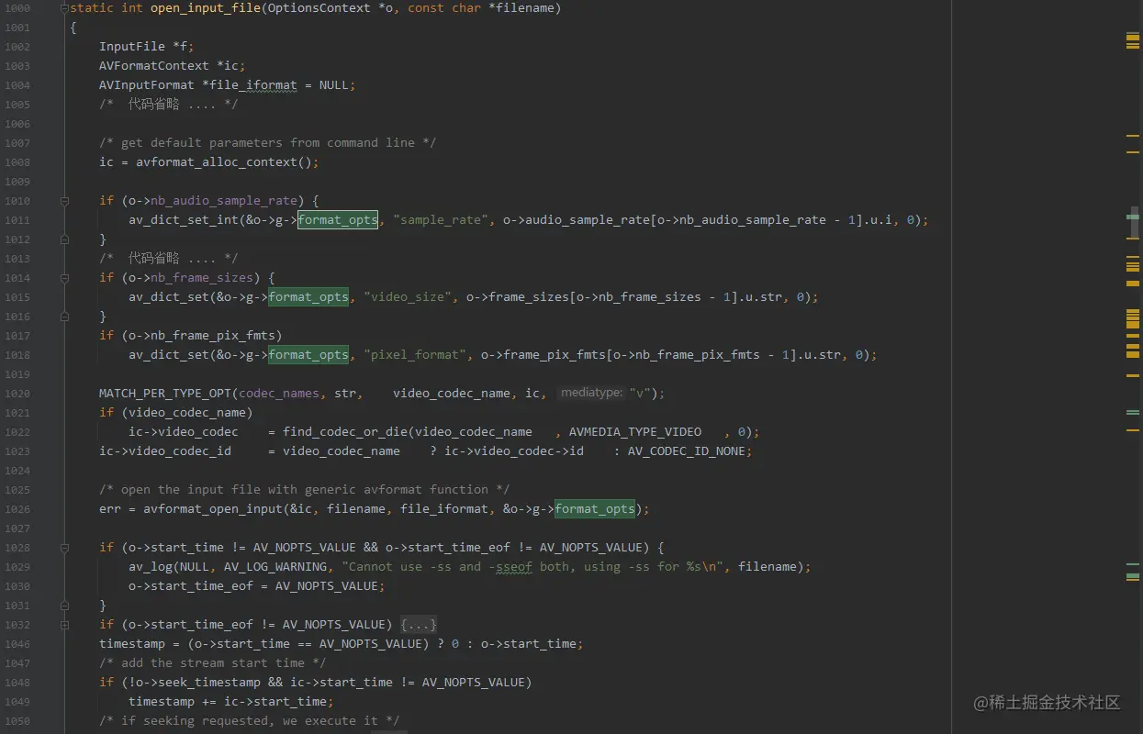
Task: Click line number 1046 in the gutter
Action: pos(17,644)
